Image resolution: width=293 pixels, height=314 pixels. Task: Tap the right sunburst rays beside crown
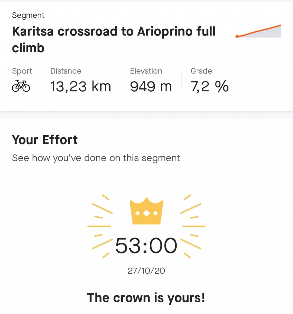(x=193, y=226)
